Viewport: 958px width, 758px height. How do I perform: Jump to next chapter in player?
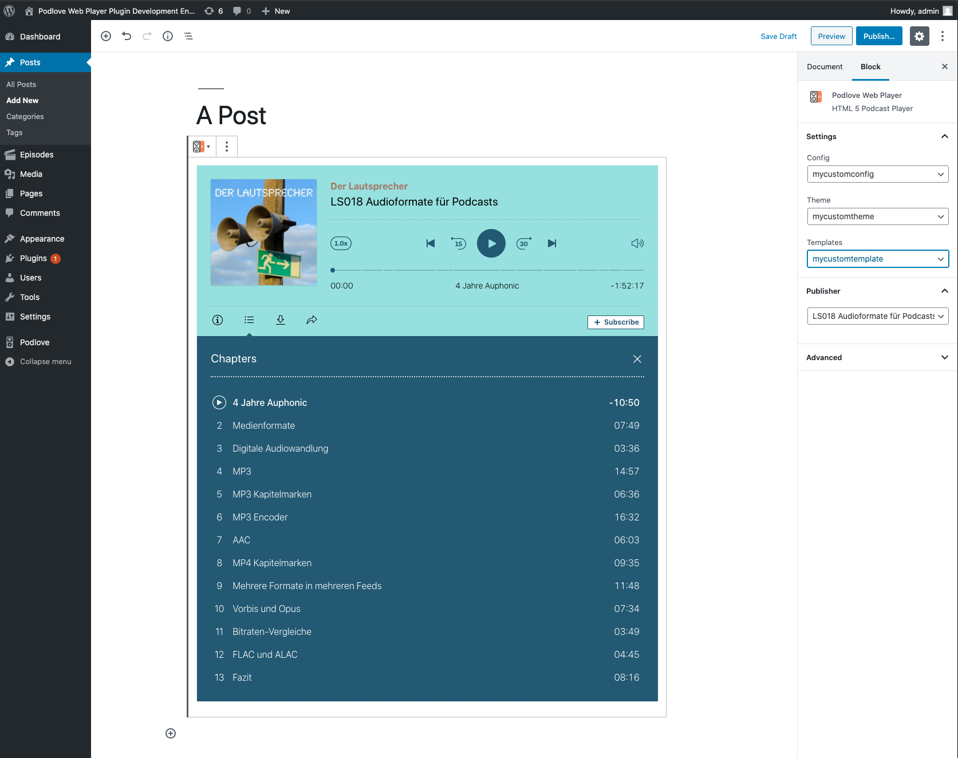pos(552,243)
